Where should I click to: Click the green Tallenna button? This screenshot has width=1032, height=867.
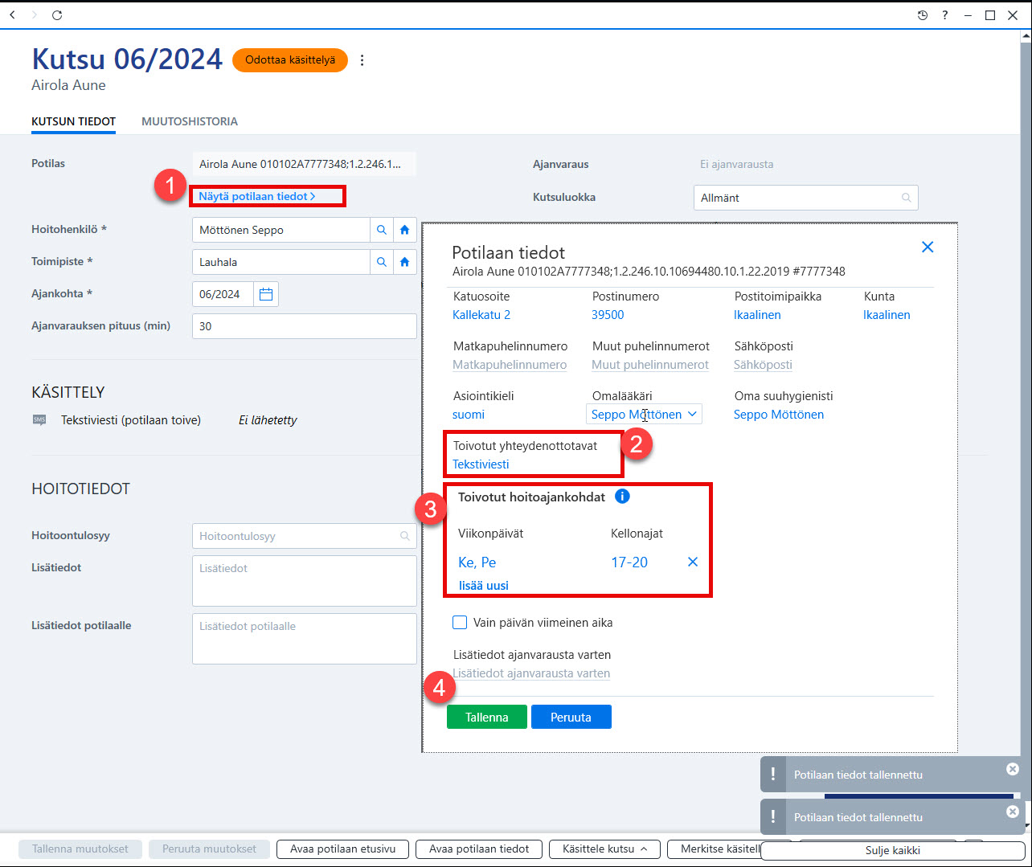pos(487,717)
